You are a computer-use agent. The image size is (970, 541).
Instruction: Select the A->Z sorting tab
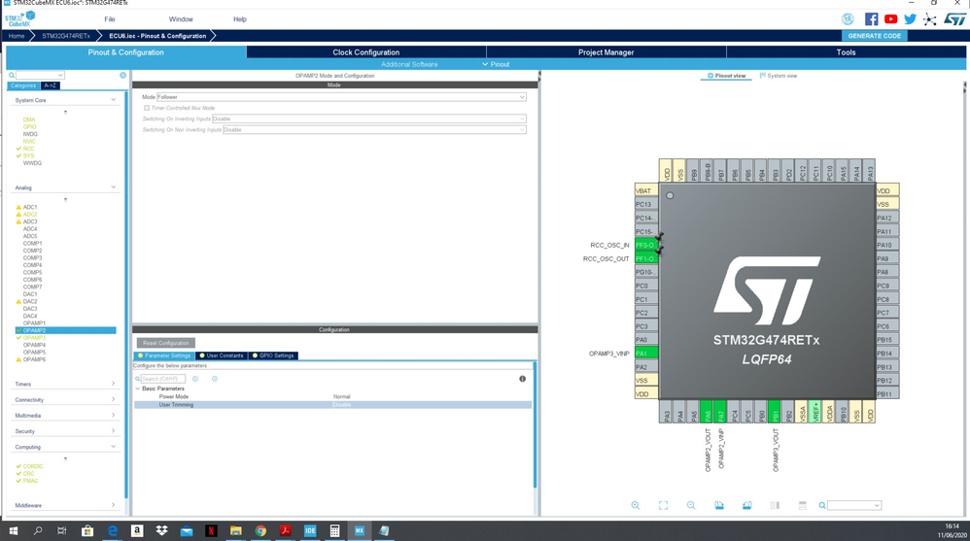(x=51, y=85)
